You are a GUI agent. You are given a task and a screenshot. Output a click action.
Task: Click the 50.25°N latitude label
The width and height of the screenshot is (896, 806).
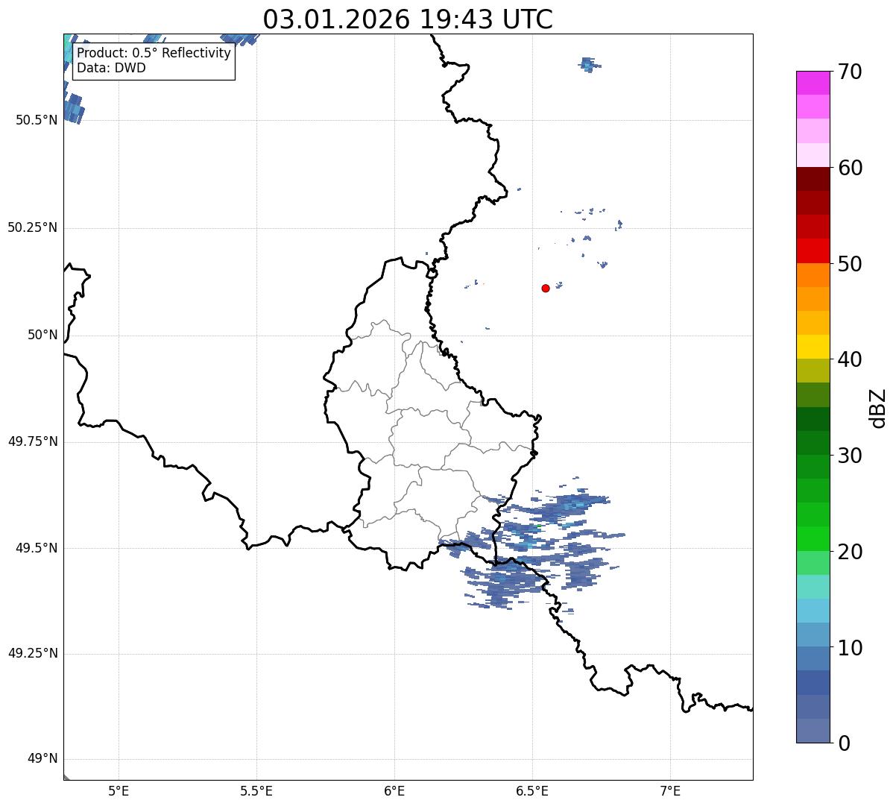pos(33,227)
